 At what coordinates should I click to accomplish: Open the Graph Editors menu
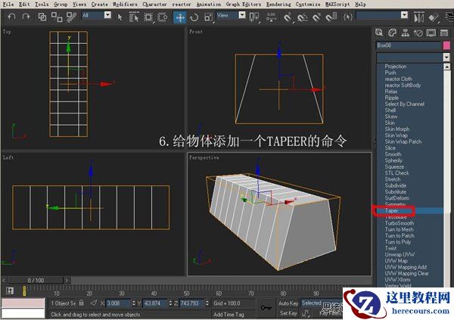point(243,4)
